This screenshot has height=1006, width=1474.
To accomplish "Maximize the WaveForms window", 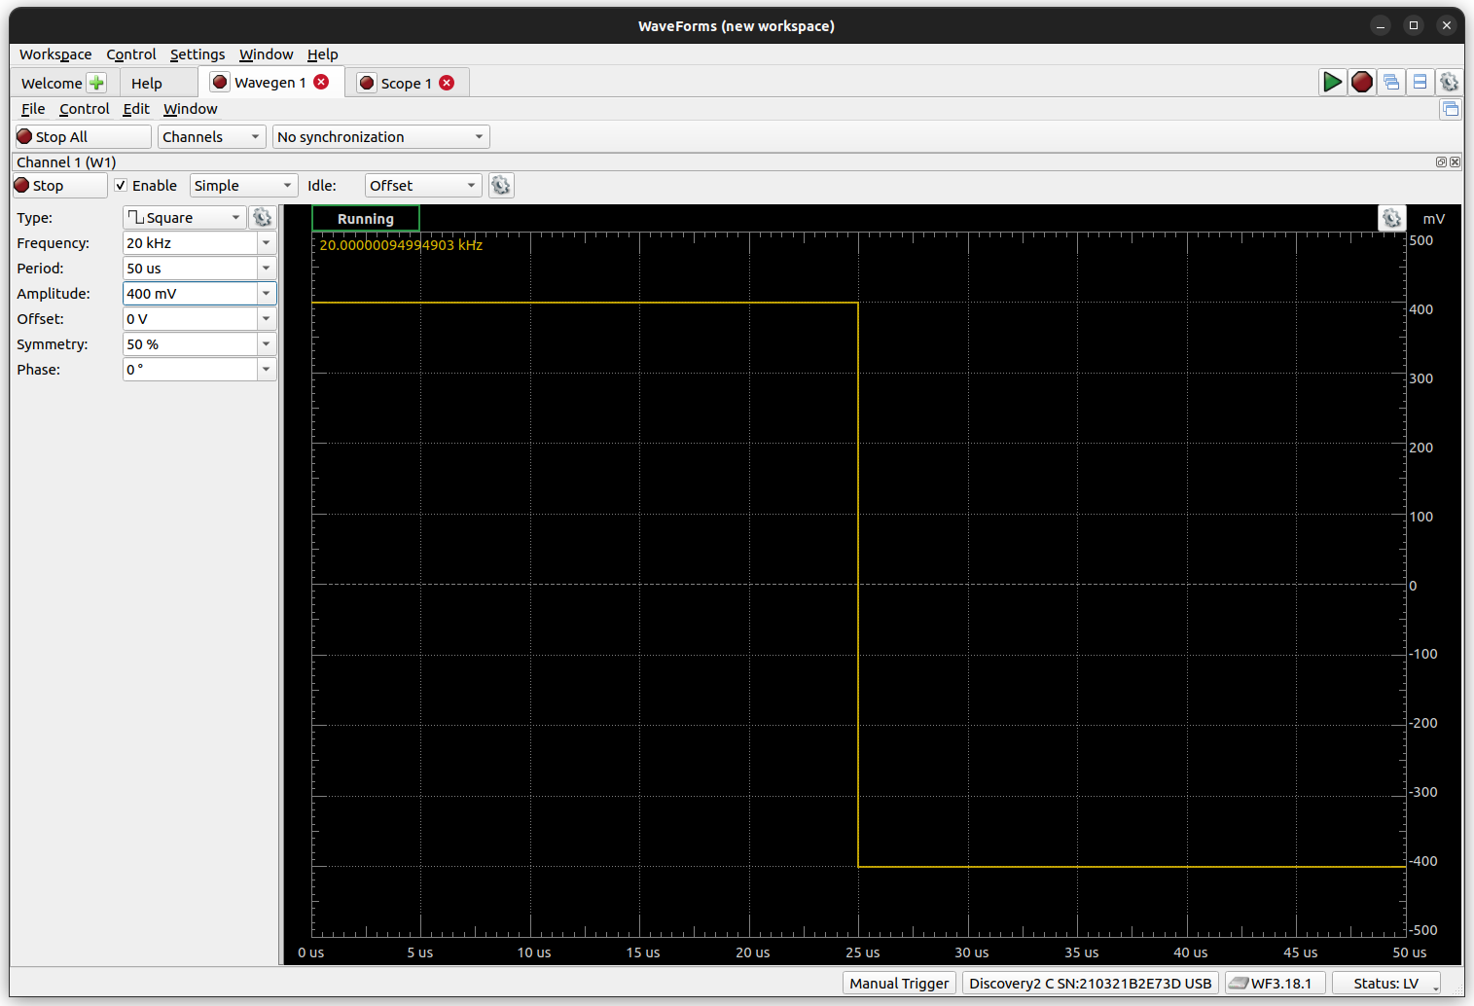I will 1414,25.
